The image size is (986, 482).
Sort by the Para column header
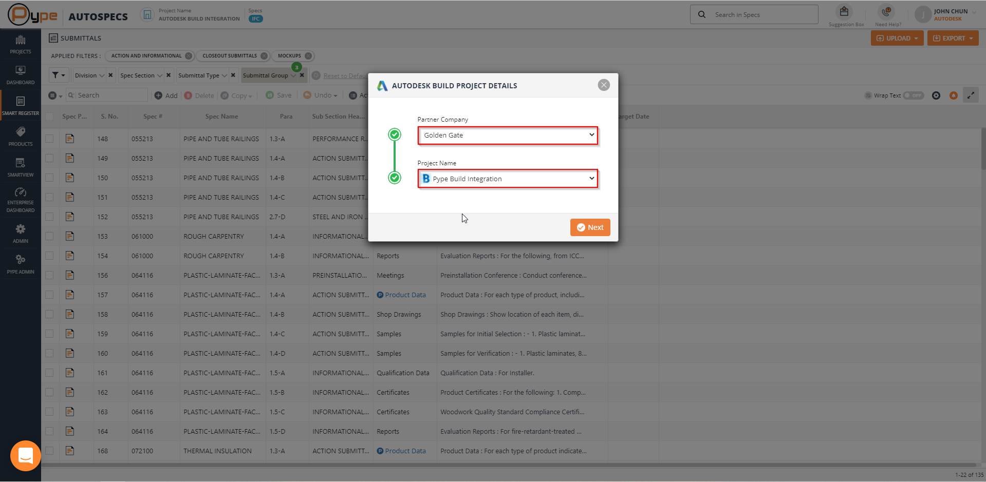[286, 117]
